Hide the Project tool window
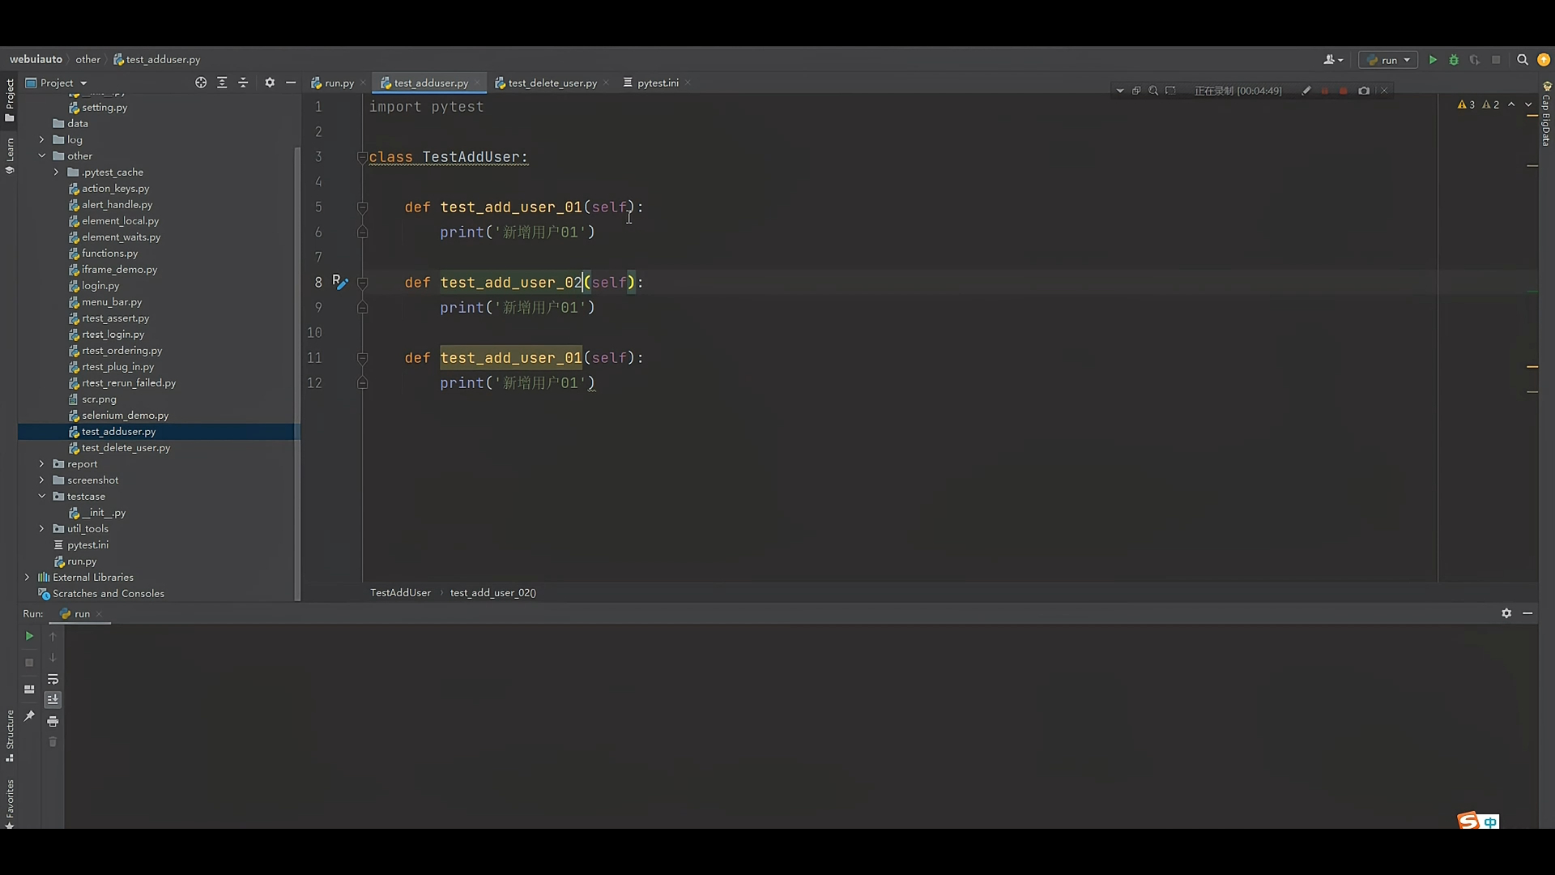Screen dimensions: 1555x875 [x=291, y=83]
